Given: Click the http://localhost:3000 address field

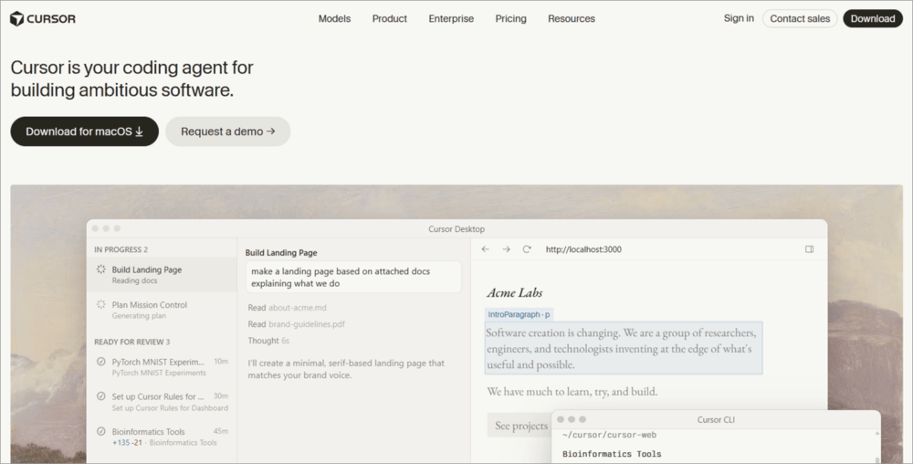Looking at the screenshot, I should tap(583, 249).
